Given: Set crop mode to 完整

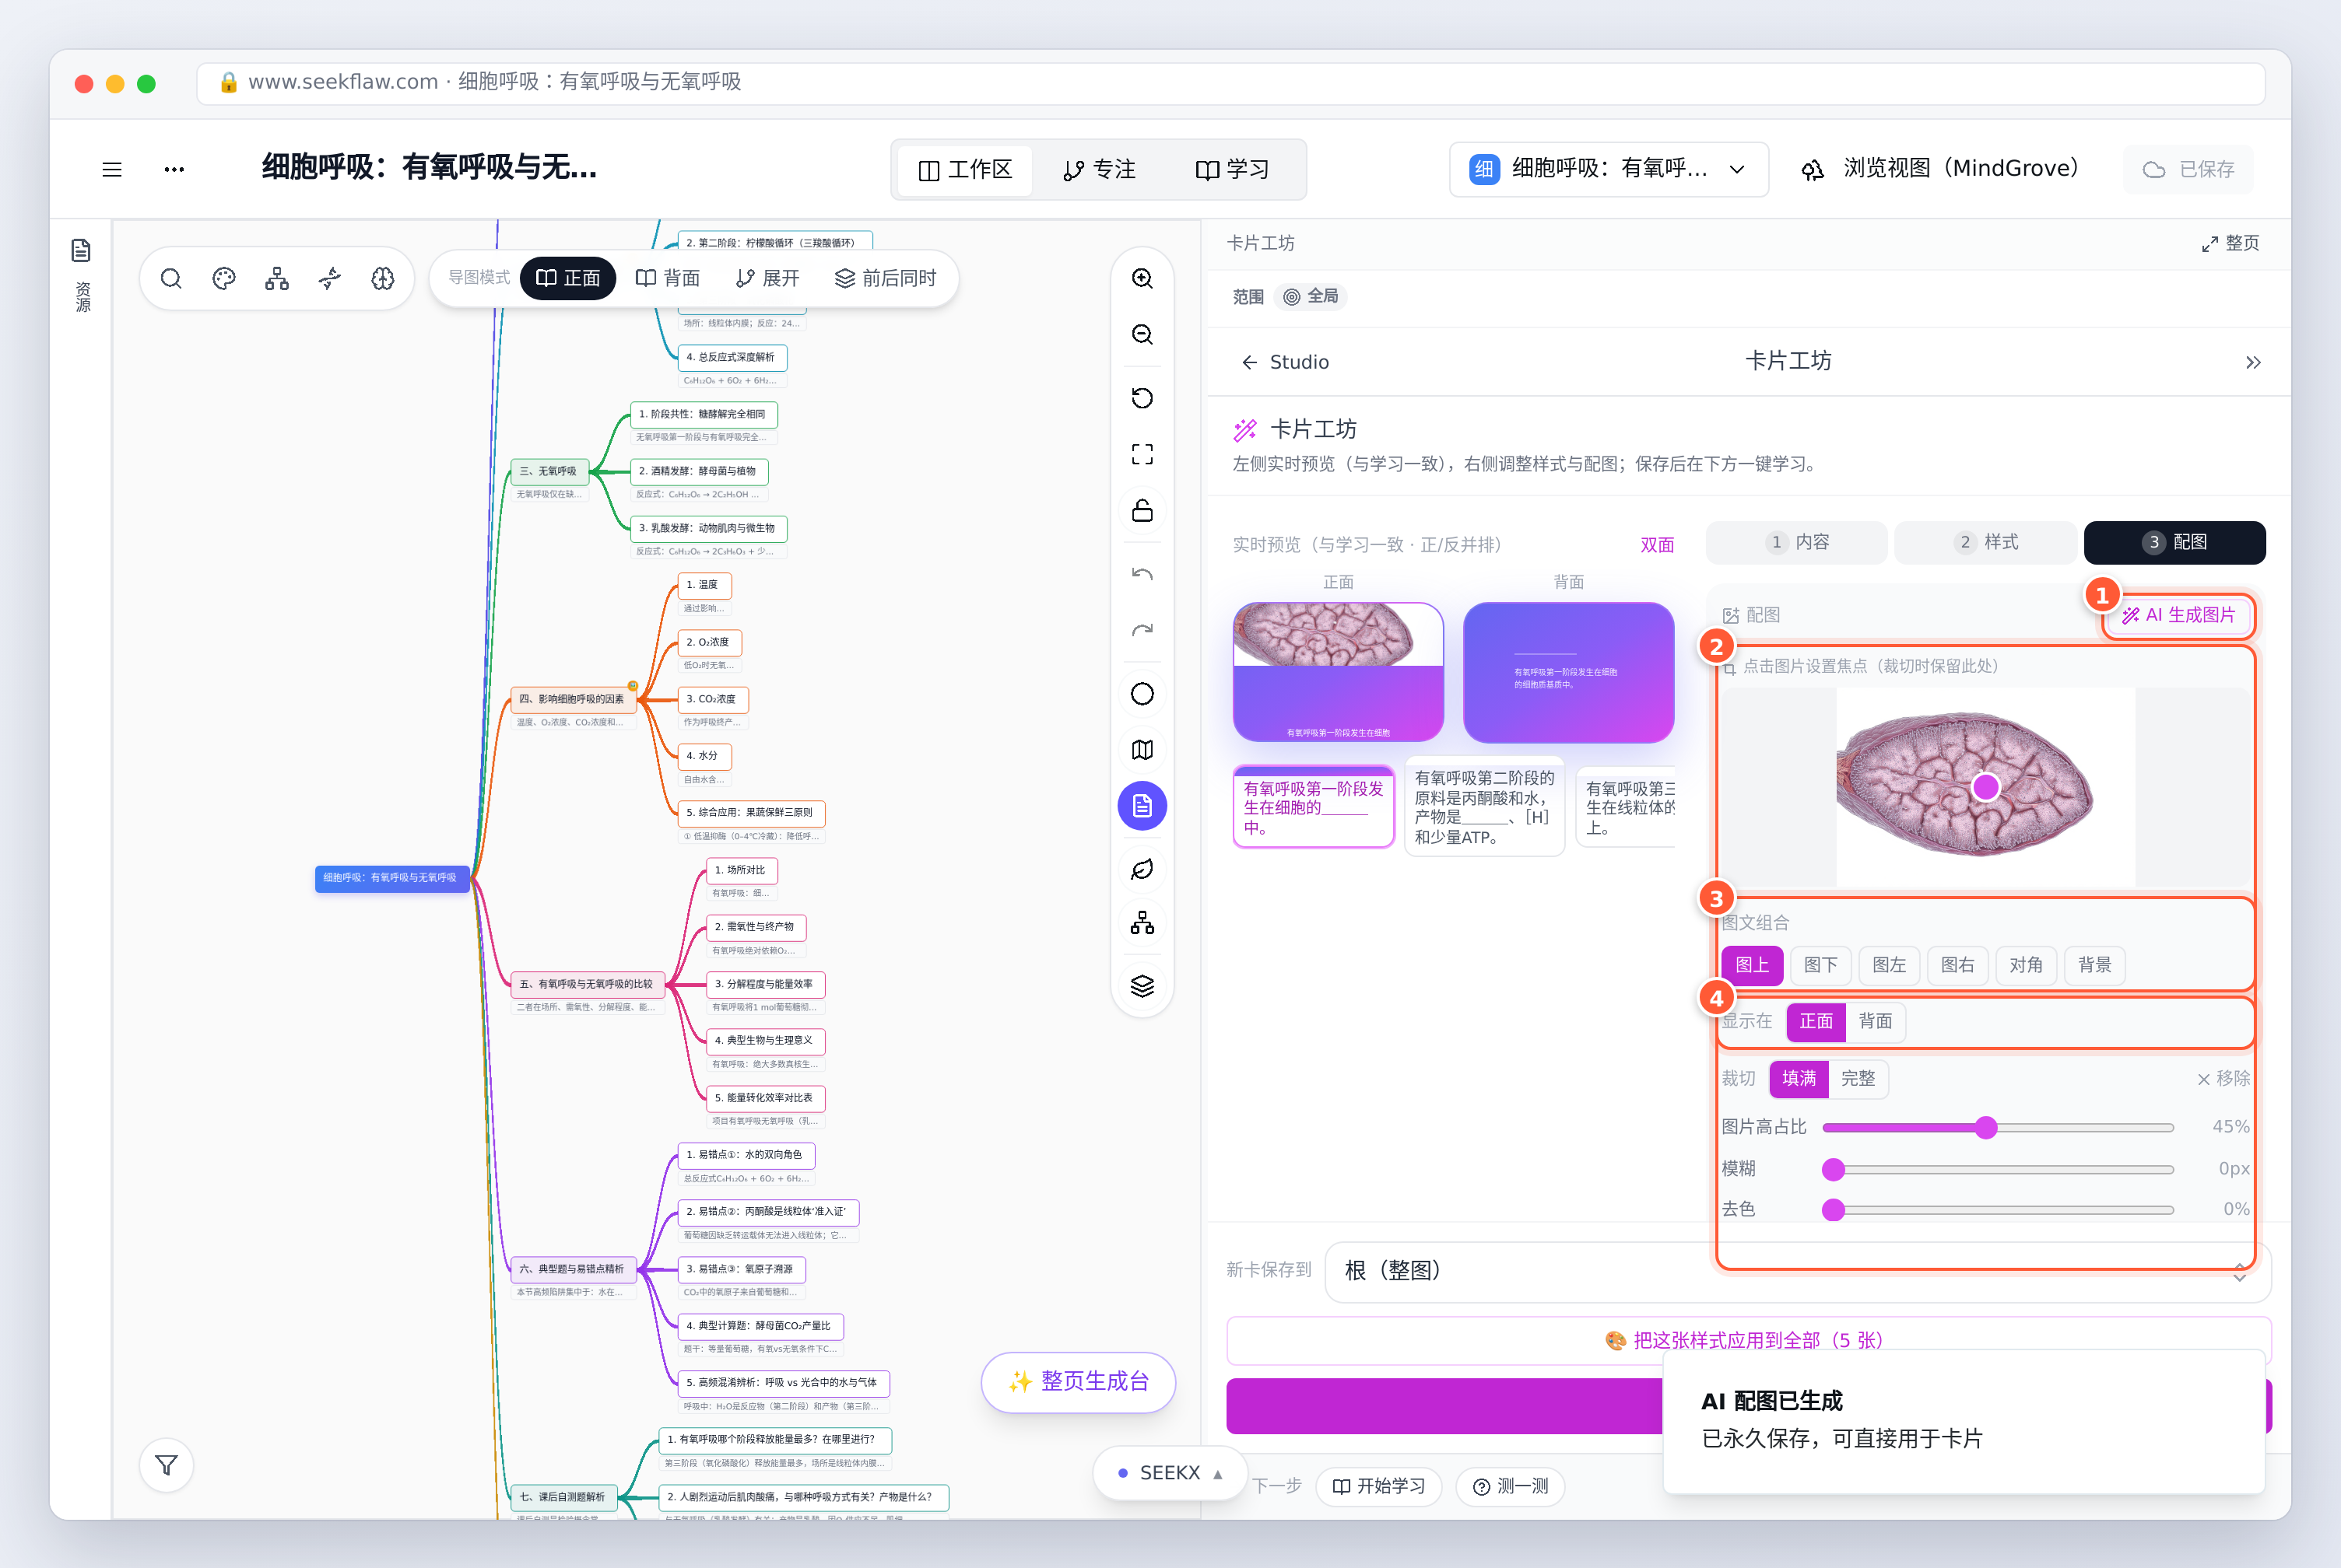Looking at the screenshot, I should coord(1858,1078).
